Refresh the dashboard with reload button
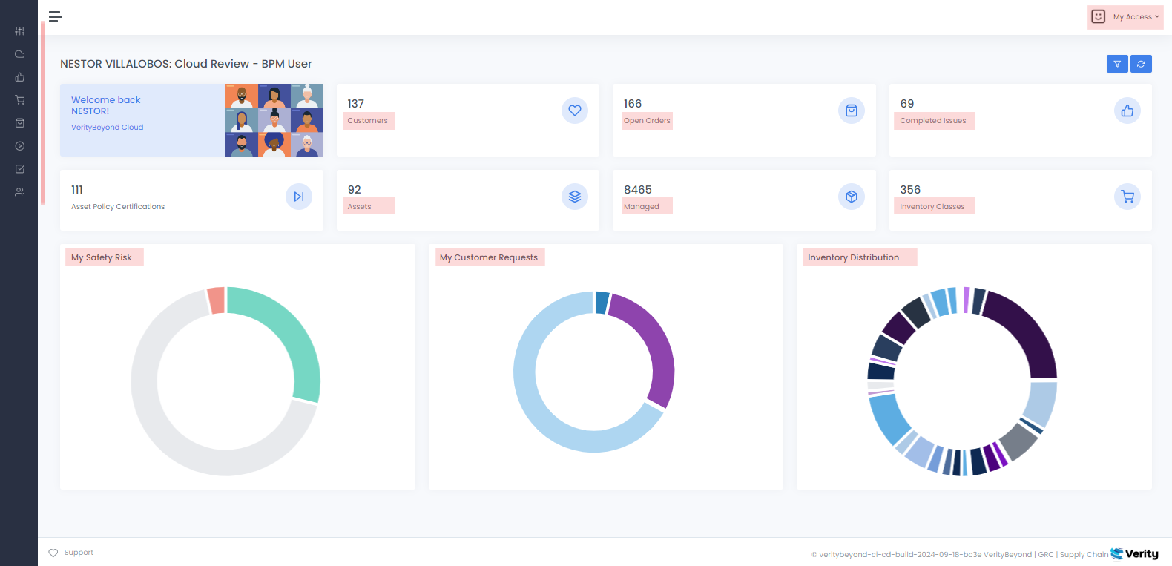Screen dimensions: 1172x566 point(1141,64)
